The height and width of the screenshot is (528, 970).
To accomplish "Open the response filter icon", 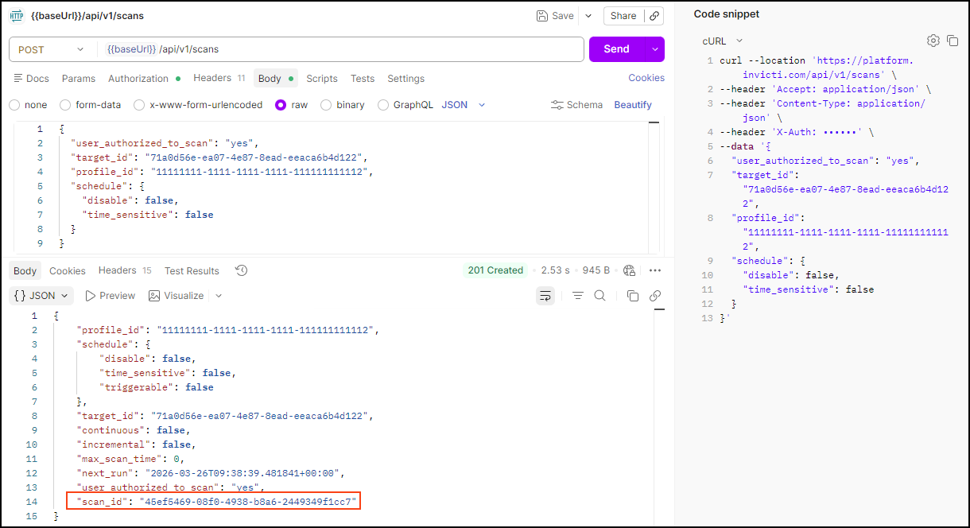I will click(x=578, y=296).
